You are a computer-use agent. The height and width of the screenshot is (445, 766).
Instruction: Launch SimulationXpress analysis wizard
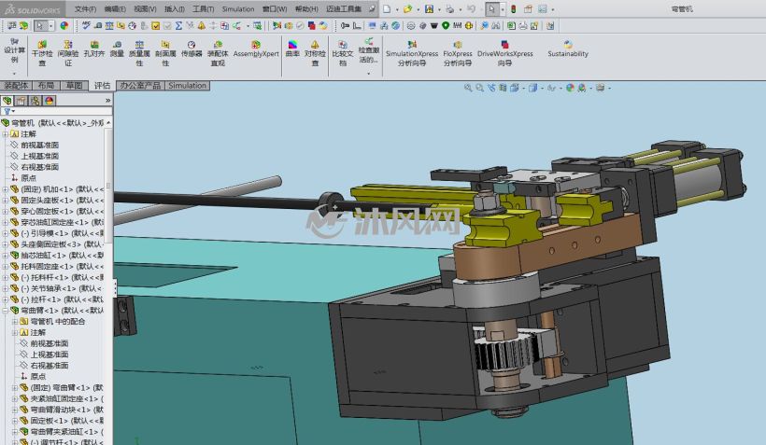pyautogui.click(x=412, y=53)
